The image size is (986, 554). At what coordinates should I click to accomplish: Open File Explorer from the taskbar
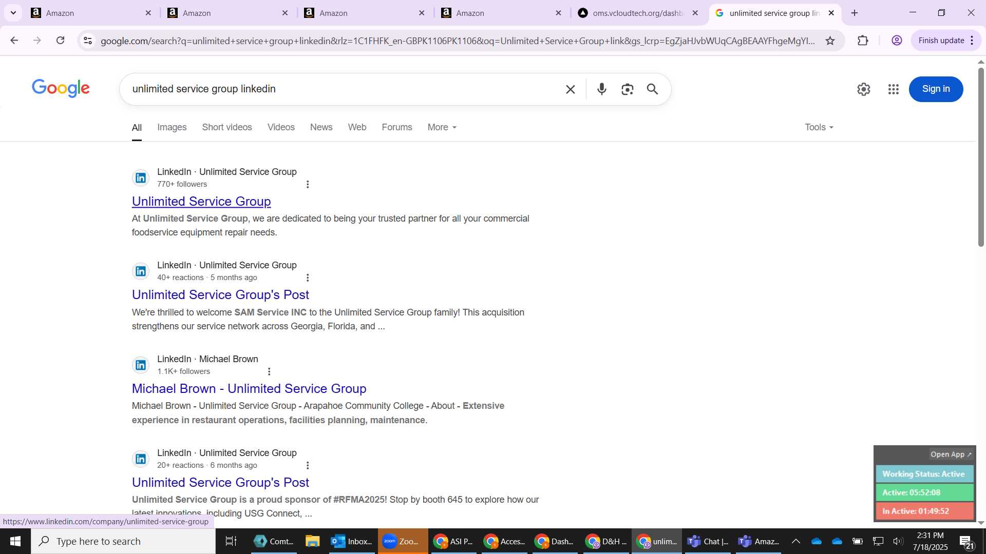pos(312,541)
